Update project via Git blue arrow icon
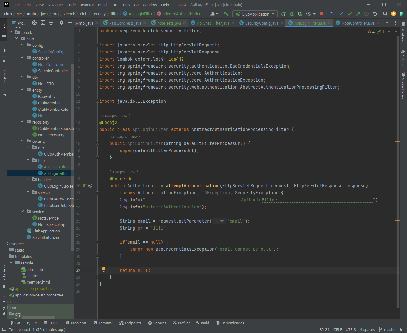407x333 pixels. tap(341, 14)
